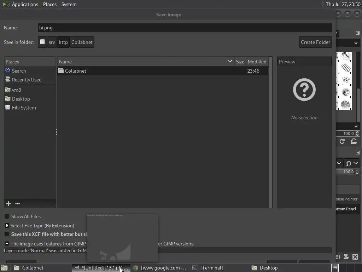Viewport: 362px width, 272px height.
Task: Open the Applications menu
Action: click(x=25, y=4)
